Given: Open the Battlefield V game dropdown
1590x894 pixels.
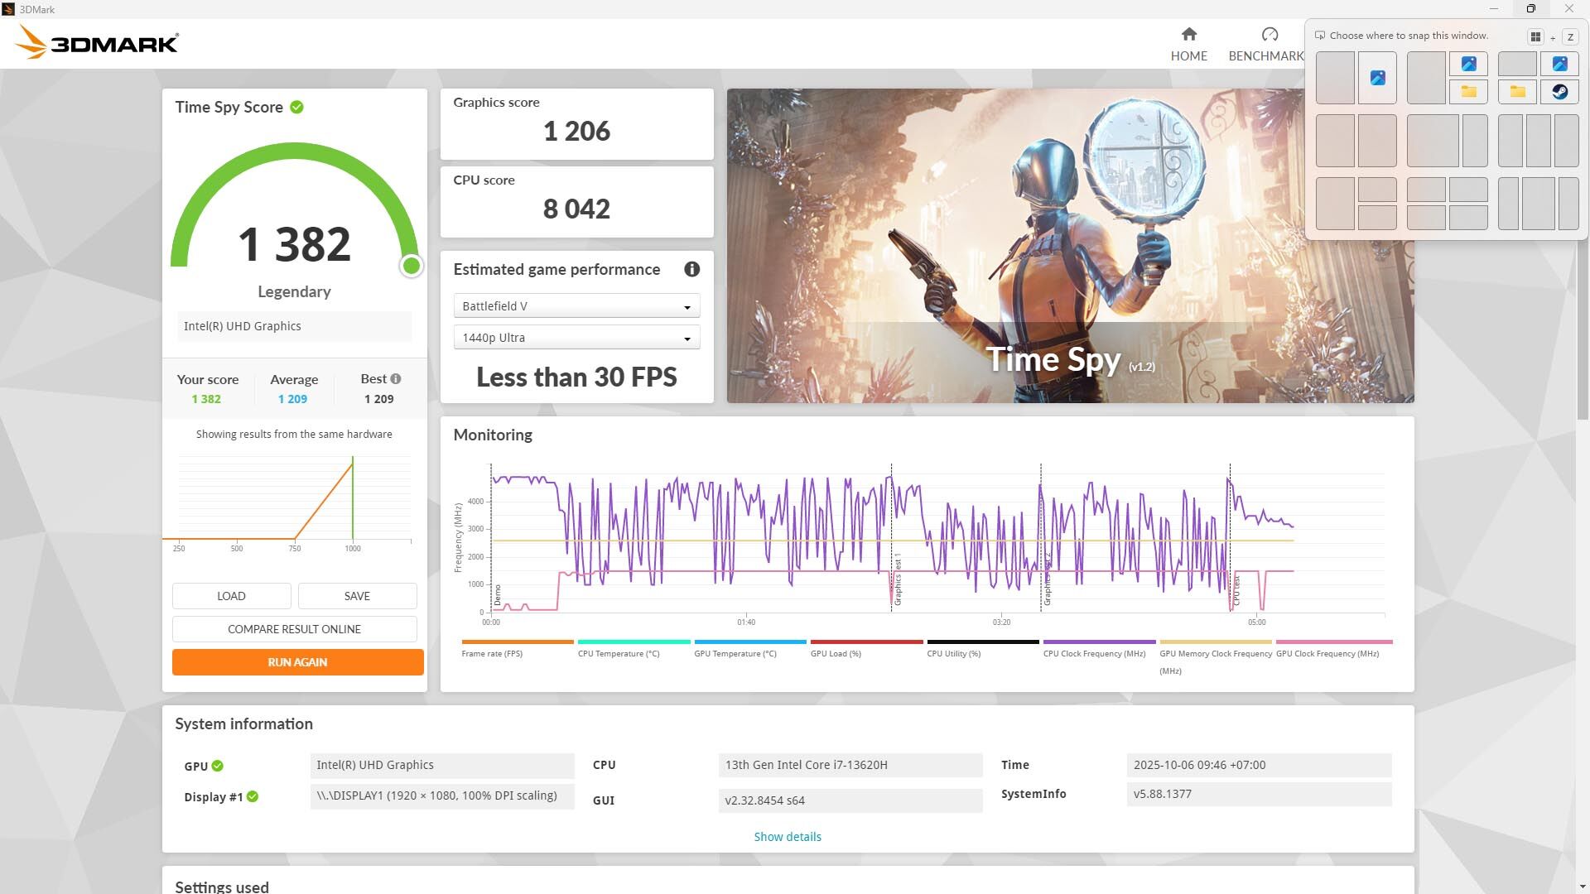Looking at the screenshot, I should 686,305.
